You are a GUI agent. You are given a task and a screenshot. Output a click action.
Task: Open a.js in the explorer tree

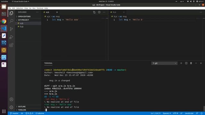[x=28, y=23]
